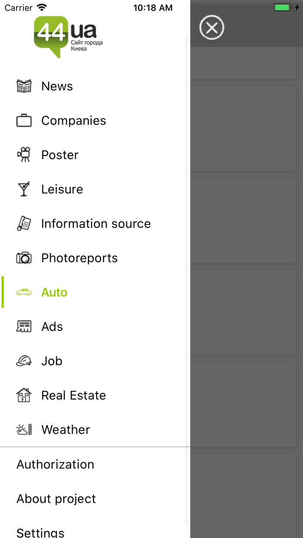303x538 pixels.
Task: Open About project page
Action: tap(56, 499)
